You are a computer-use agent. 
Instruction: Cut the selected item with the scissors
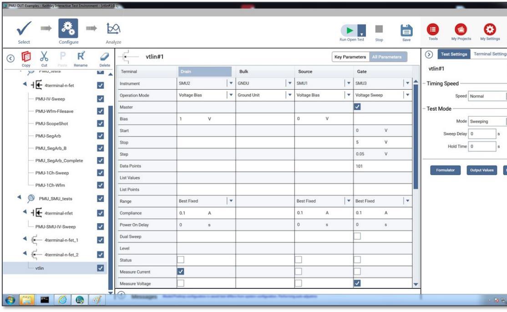[44, 56]
